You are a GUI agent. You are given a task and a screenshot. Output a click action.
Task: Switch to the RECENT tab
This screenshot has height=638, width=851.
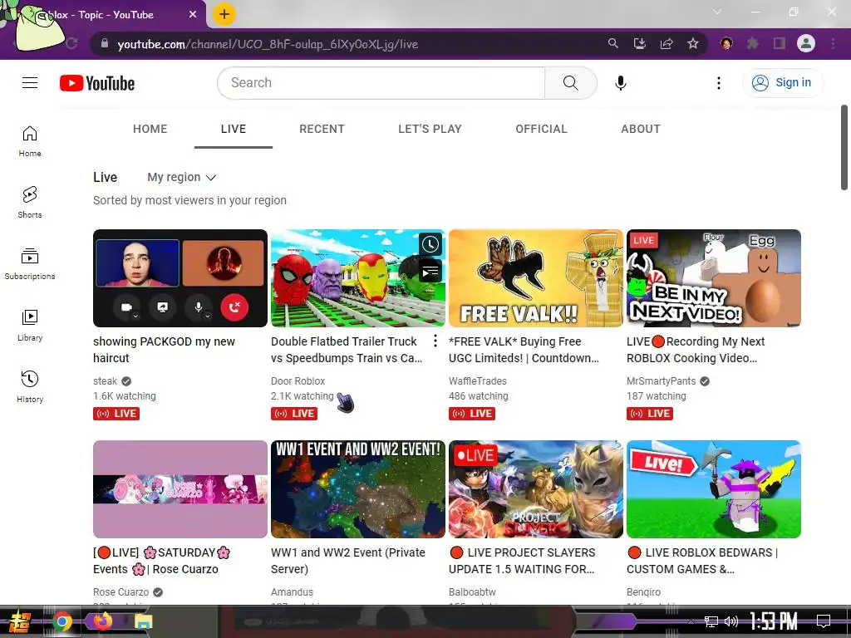coord(322,129)
